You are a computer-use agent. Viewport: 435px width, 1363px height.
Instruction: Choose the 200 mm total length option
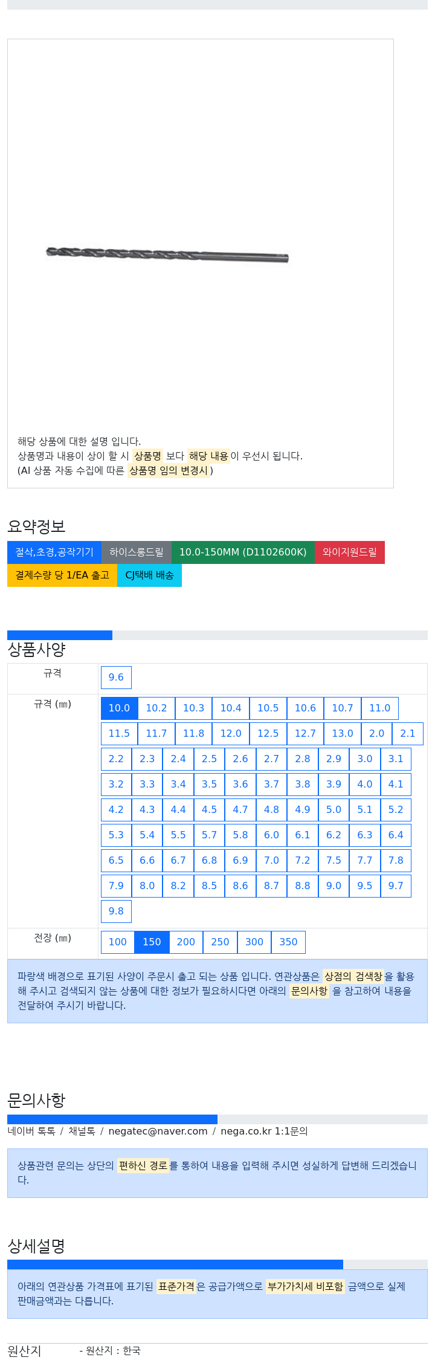(x=186, y=942)
